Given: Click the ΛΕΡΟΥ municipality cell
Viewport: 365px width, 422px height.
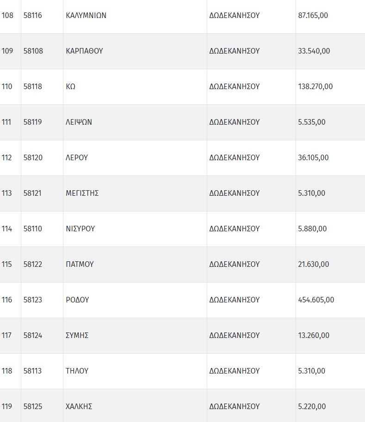Looking at the screenshot, I should click(77, 157).
